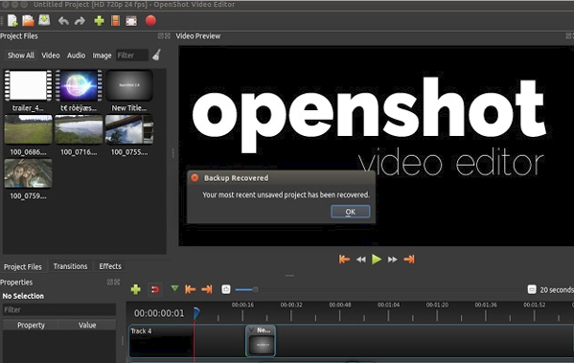Filter project files by Image
This screenshot has height=363, width=574.
pyautogui.click(x=102, y=56)
